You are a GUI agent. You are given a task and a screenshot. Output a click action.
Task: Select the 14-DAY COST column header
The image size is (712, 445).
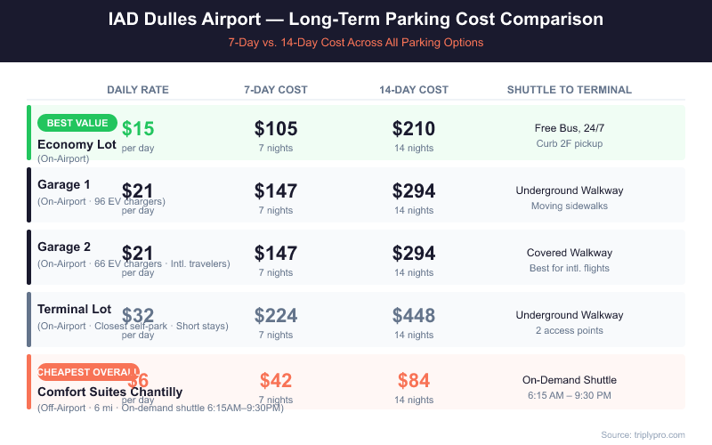[414, 90]
